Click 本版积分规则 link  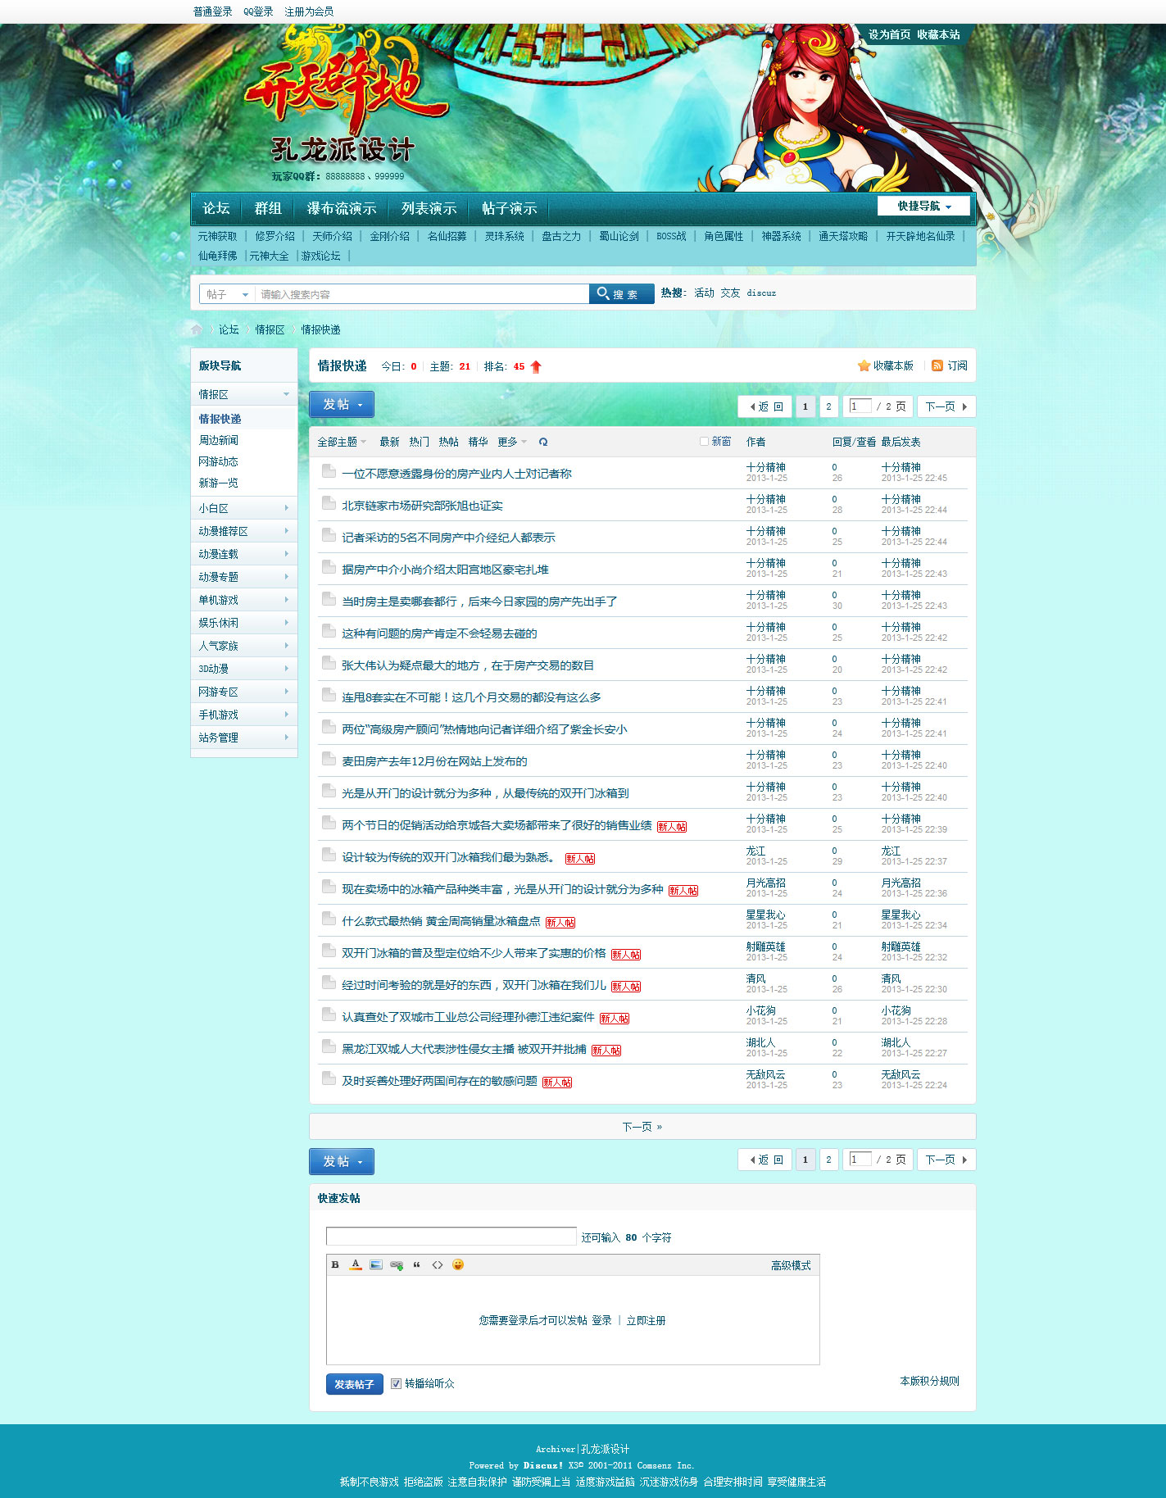[929, 1381]
